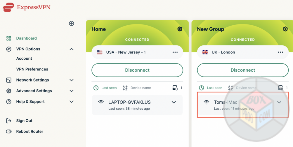Expand the Advanced Settings menu
Image resolution: width=293 pixels, height=147 pixels.
[x=71, y=91]
